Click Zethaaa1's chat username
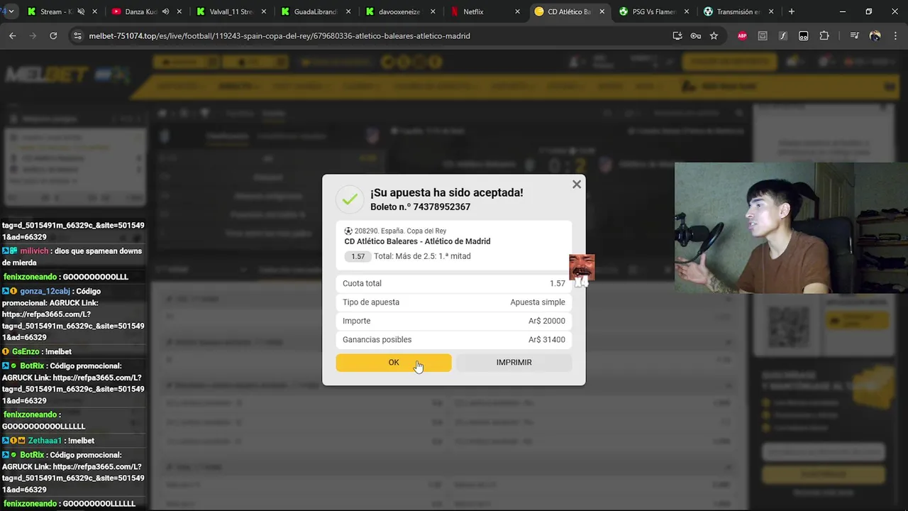The image size is (908, 511). pos(45,441)
